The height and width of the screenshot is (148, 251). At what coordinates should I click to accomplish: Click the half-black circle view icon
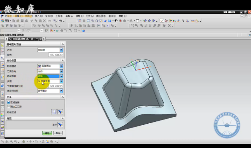click(x=116, y=21)
